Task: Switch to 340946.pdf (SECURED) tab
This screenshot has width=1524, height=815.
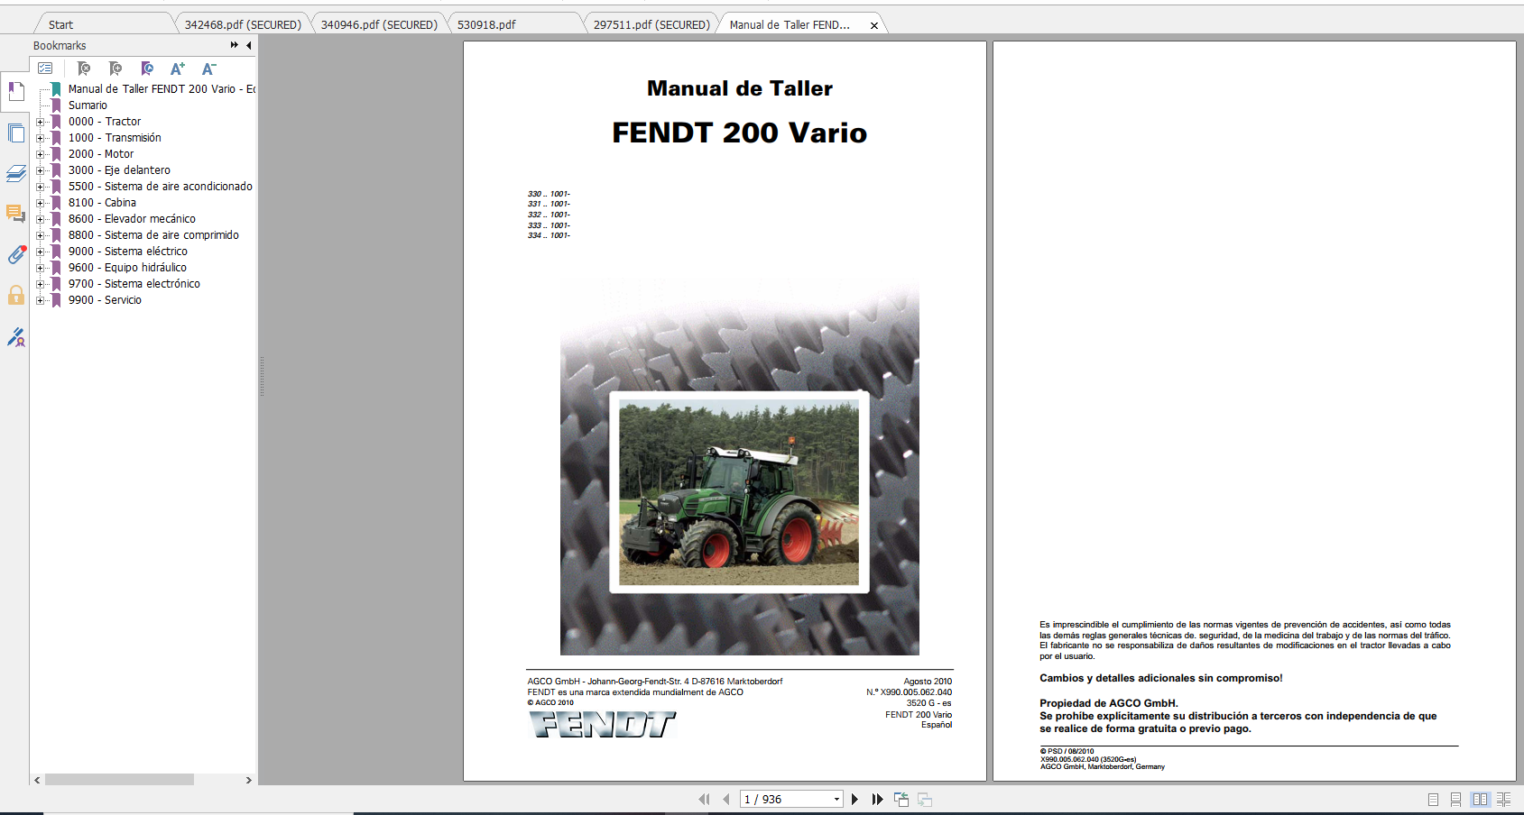Action: pos(379,24)
